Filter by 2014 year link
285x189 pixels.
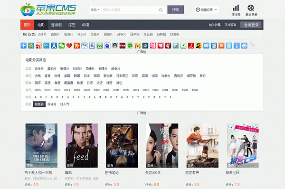click(38, 90)
